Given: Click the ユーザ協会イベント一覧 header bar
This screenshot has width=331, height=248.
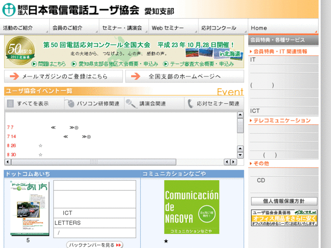Looking at the screenshot, I should click(x=124, y=91).
